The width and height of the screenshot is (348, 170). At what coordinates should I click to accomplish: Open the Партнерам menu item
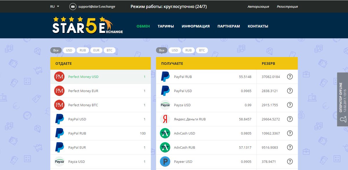click(229, 26)
